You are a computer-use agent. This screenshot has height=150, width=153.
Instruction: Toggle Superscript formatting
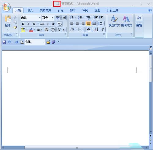click(x=53, y=24)
